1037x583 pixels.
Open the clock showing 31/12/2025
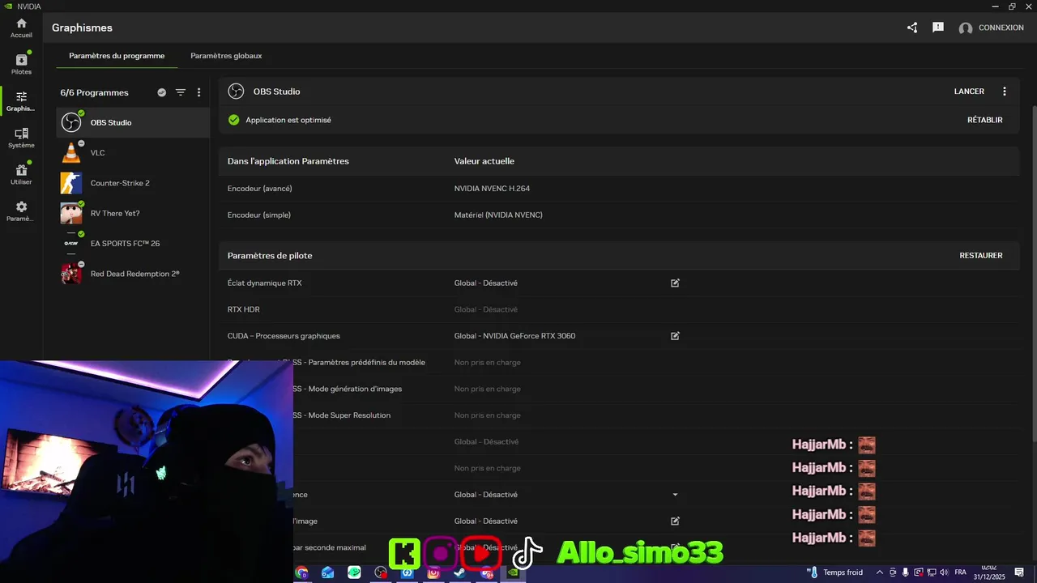[x=989, y=572]
